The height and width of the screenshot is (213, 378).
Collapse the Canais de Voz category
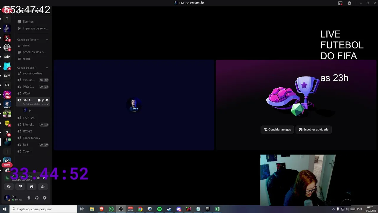(27, 68)
